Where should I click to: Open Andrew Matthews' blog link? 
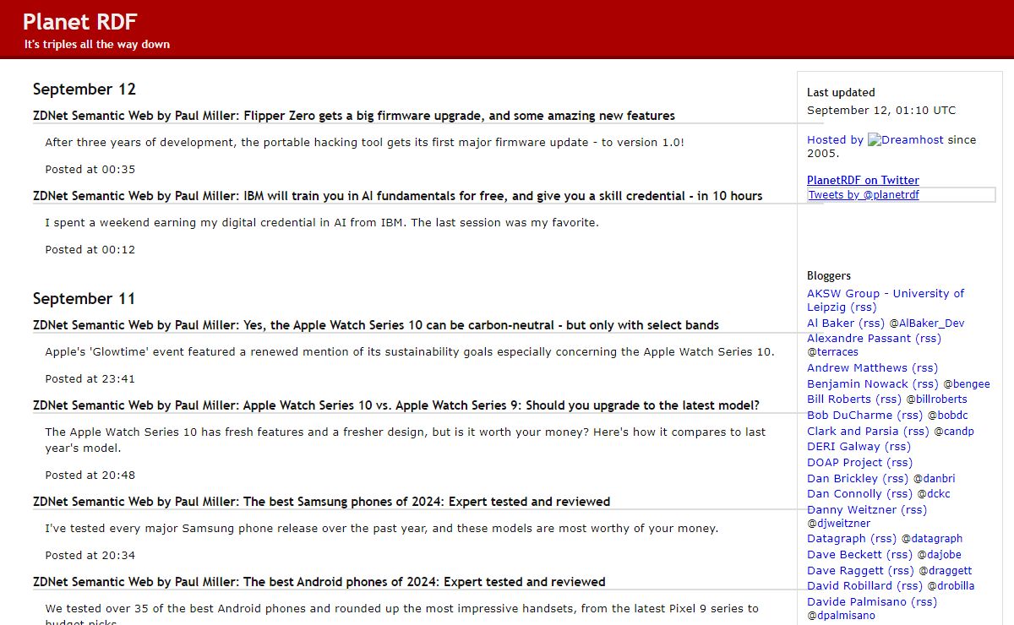tap(857, 368)
